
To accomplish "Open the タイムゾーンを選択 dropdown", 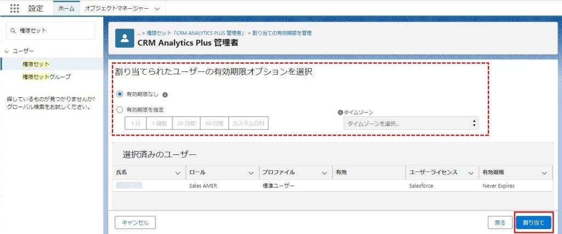I will 411,124.
